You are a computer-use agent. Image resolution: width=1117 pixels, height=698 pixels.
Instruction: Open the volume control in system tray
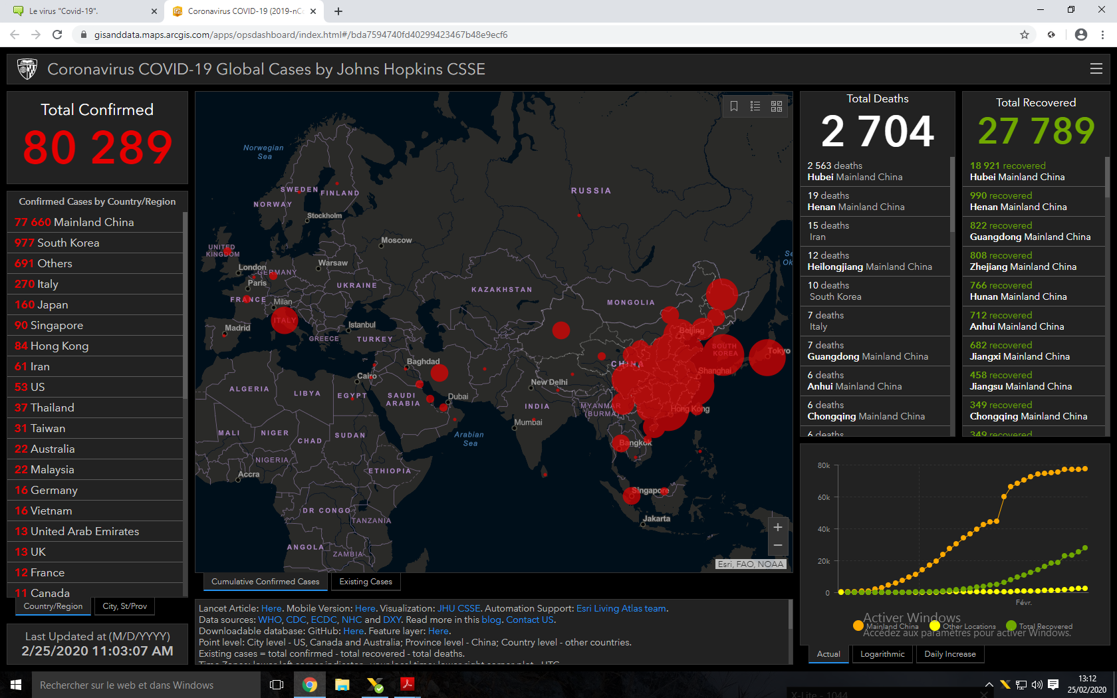coord(1037,685)
